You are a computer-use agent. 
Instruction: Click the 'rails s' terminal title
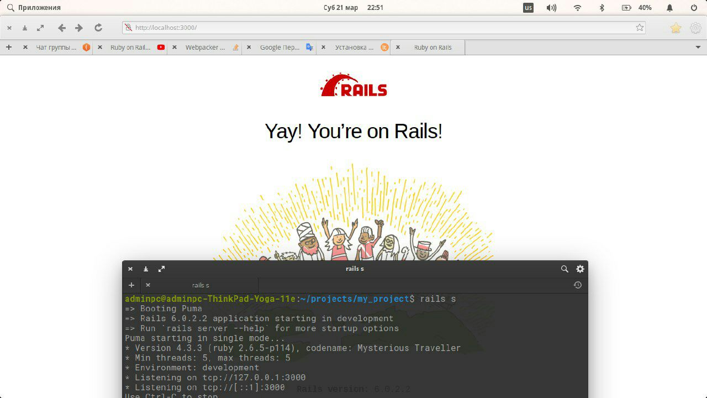tap(355, 269)
